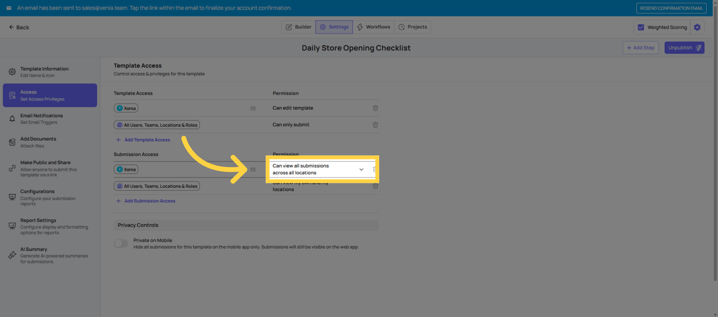Click Resend Confirmation Email button
This screenshot has width=718, height=317.
(671, 8)
